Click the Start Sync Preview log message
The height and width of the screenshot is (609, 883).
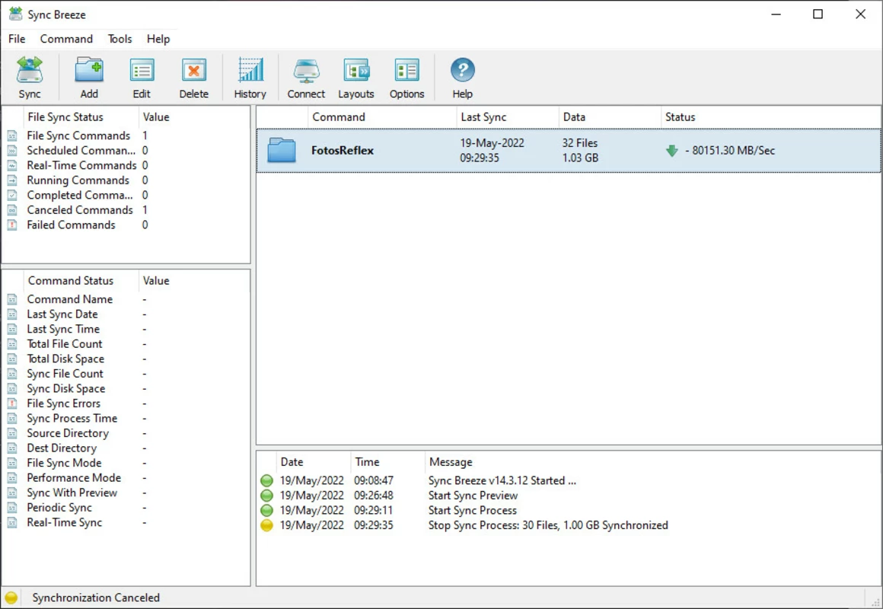point(473,496)
